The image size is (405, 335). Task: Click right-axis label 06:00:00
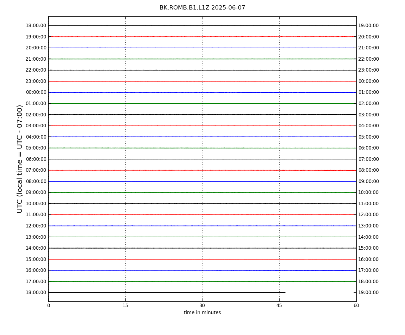pos(369,148)
